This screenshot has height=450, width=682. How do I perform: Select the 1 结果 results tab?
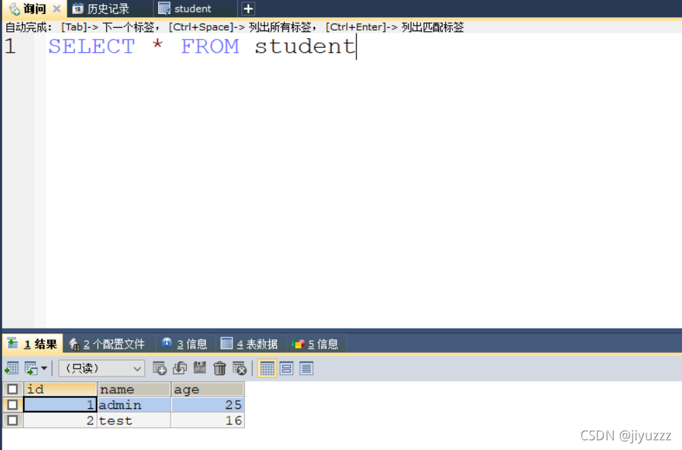tap(33, 344)
